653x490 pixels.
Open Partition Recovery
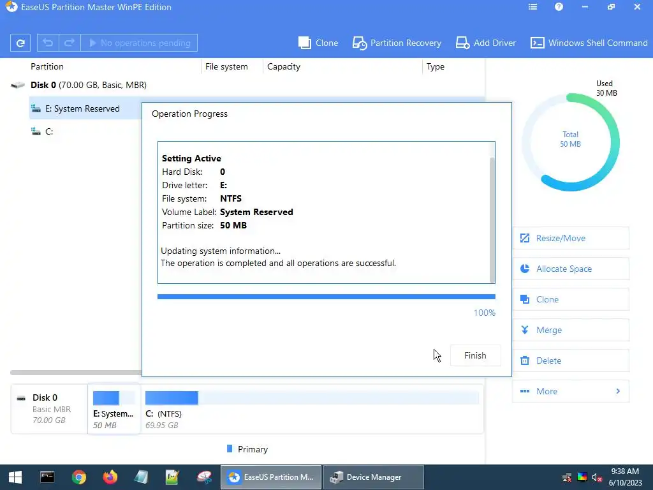pos(397,43)
